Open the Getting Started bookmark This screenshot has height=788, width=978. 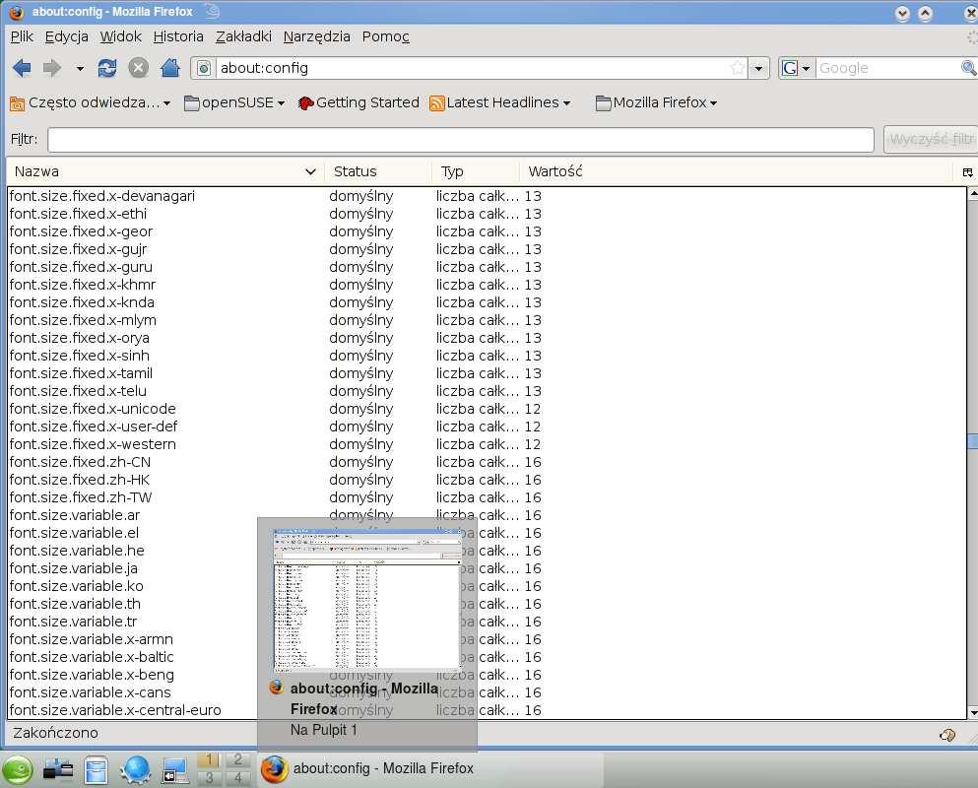(x=359, y=103)
